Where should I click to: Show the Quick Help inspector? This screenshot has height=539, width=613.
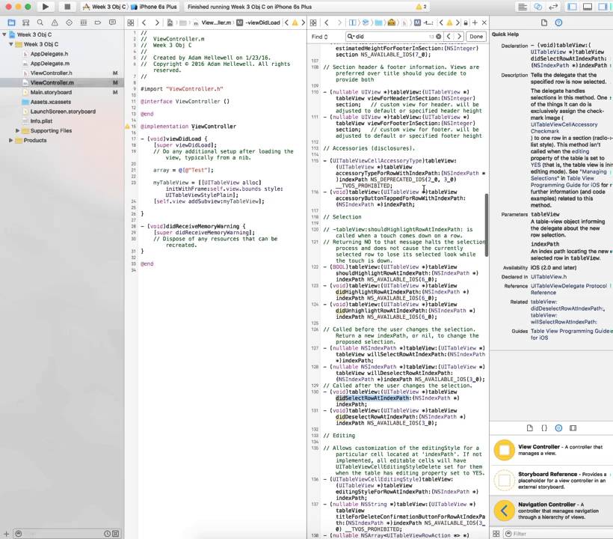tap(558, 22)
